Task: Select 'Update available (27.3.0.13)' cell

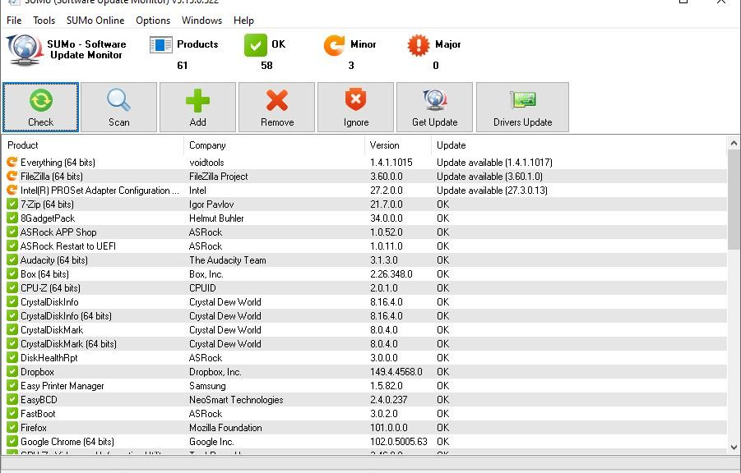Action: (492, 191)
